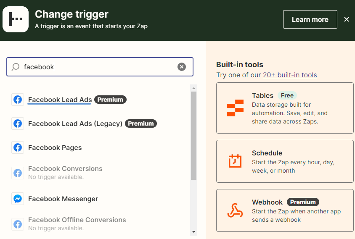
Task: Select the Tables title text
Action: tap(262, 95)
